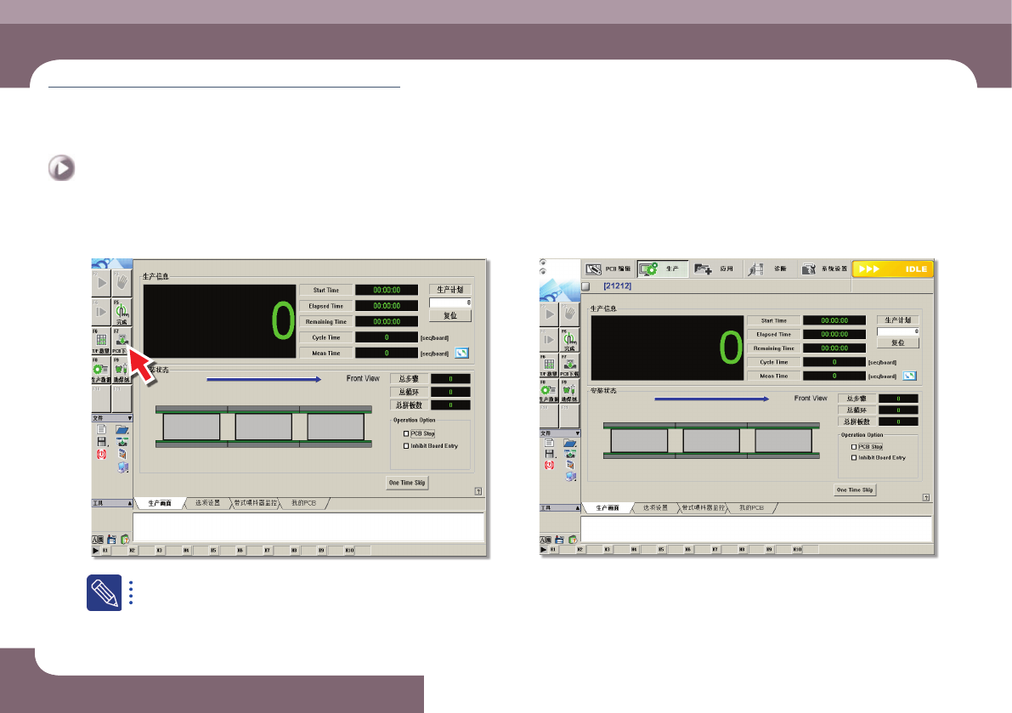Click the 生产计划 button in left screenshot

tap(449, 290)
